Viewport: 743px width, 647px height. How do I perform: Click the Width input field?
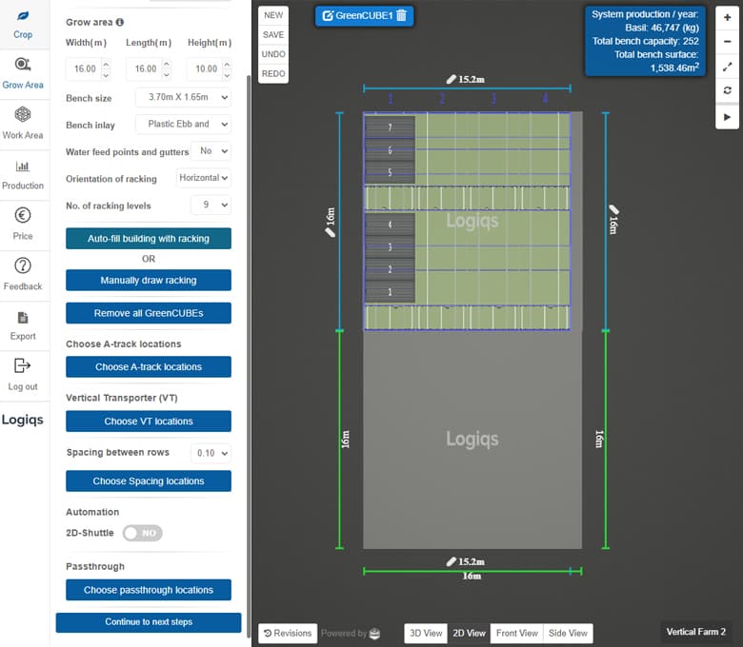(x=84, y=69)
